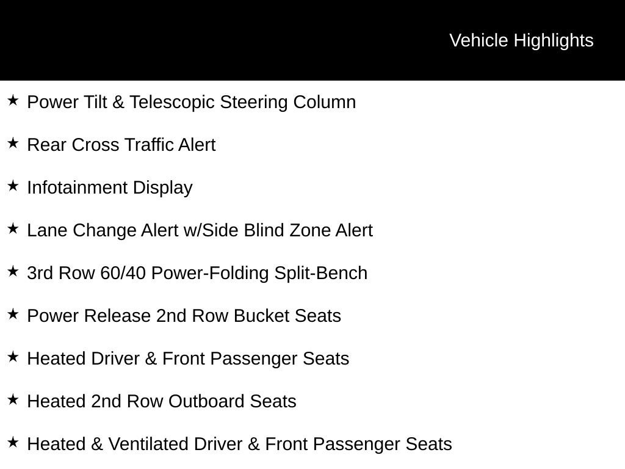Click the star before Heated & Ventilated Driver Seats
Screen dimensions: 625x469
[13, 442]
